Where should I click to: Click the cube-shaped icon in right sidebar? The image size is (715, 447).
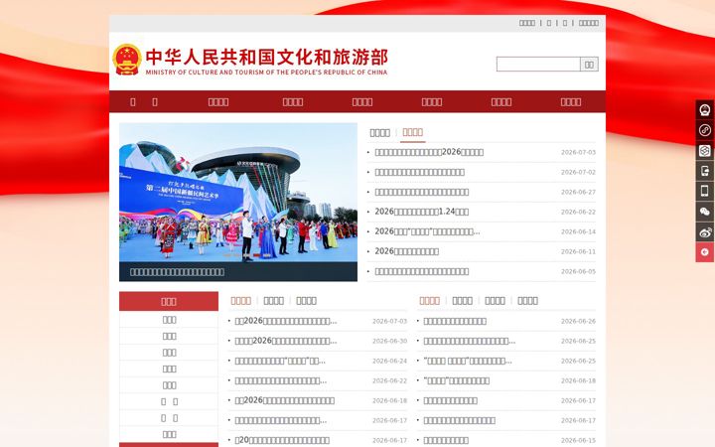tap(704, 151)
